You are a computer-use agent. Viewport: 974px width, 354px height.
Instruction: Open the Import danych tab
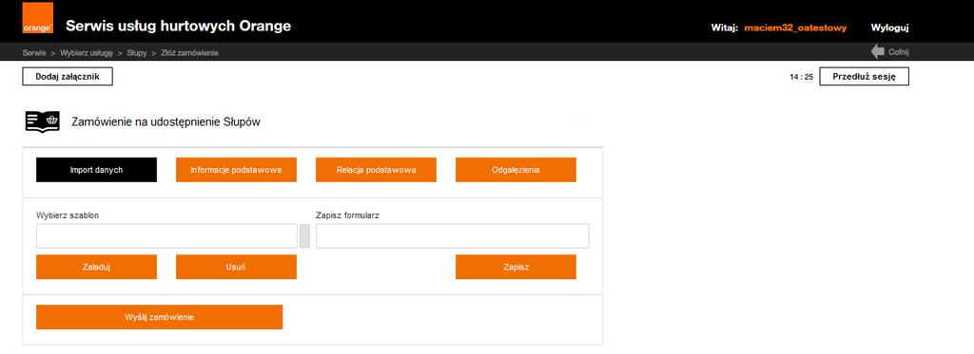(x=96, y=170)
